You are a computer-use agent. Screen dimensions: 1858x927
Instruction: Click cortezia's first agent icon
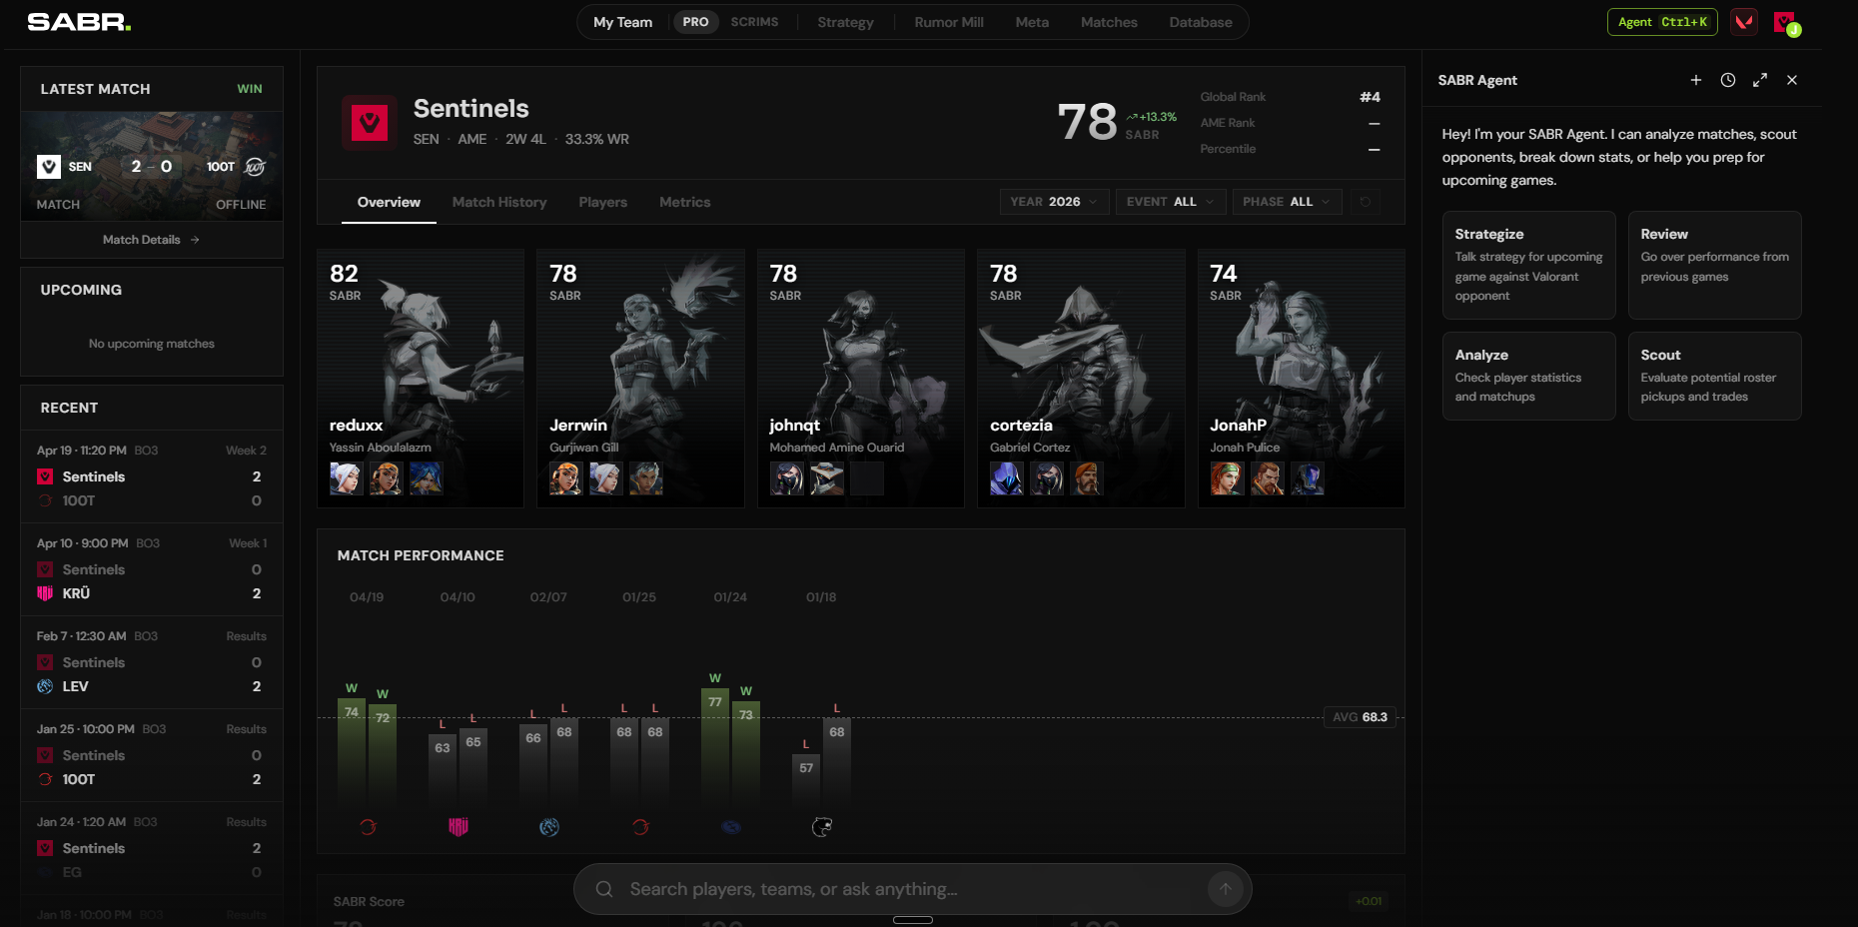[x=1006, y=478]
